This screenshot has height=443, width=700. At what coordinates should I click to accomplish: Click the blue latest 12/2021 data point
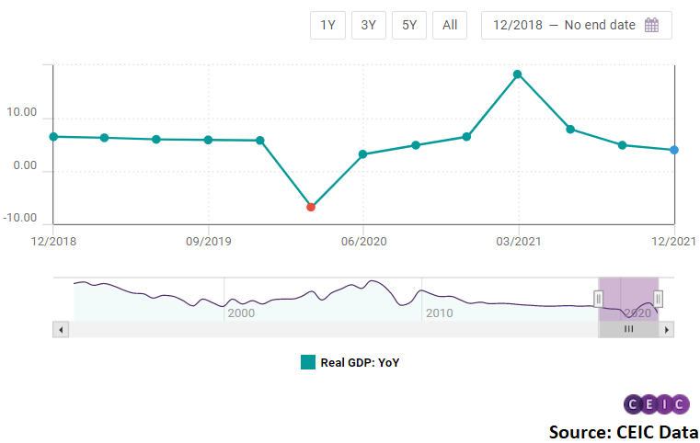point(674,150)
